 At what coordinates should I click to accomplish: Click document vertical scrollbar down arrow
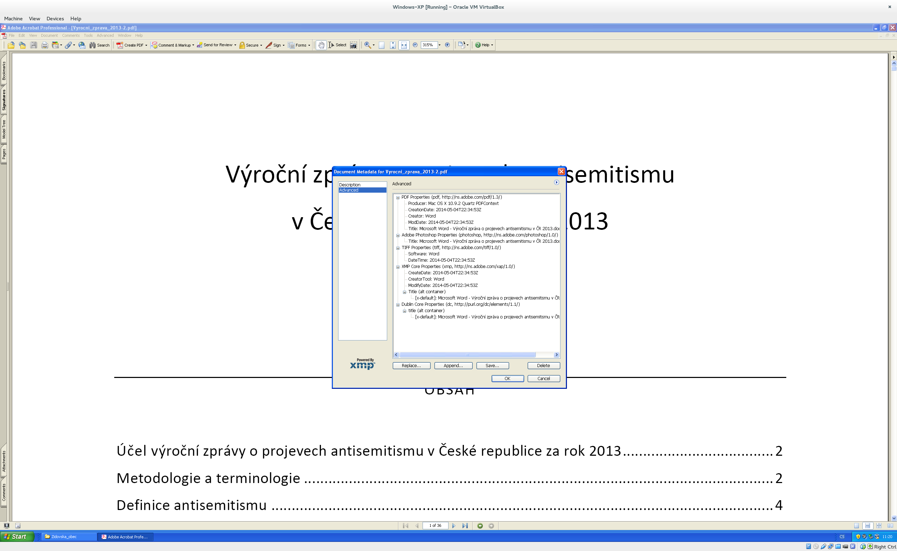894,518
